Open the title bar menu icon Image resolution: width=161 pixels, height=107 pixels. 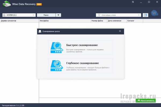pyautogui.click(x=133, y=2)
